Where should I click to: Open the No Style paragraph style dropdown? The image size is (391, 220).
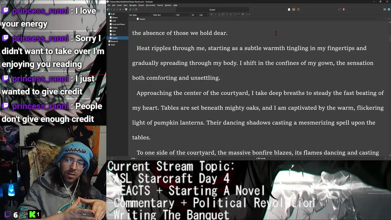pos(140,15)
